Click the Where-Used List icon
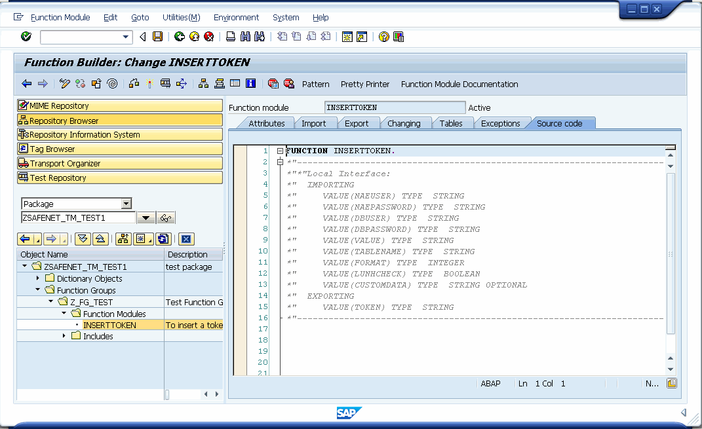702x429 pixels. (x=182, y=84)
